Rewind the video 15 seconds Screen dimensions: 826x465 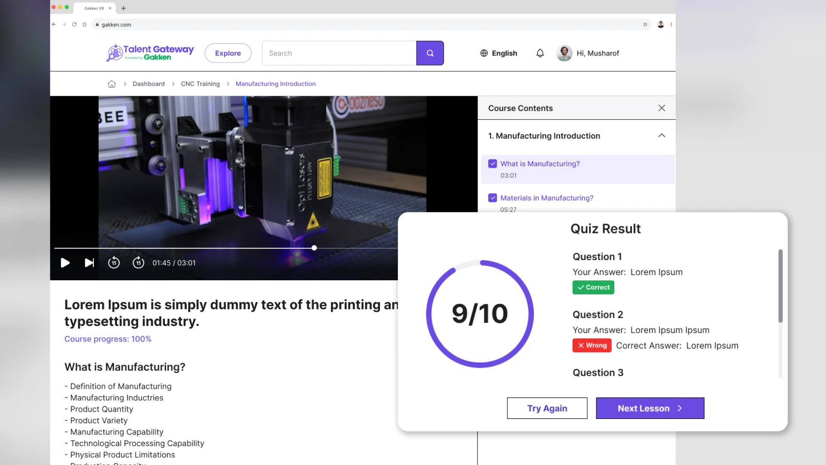click(x=114, y=262)
